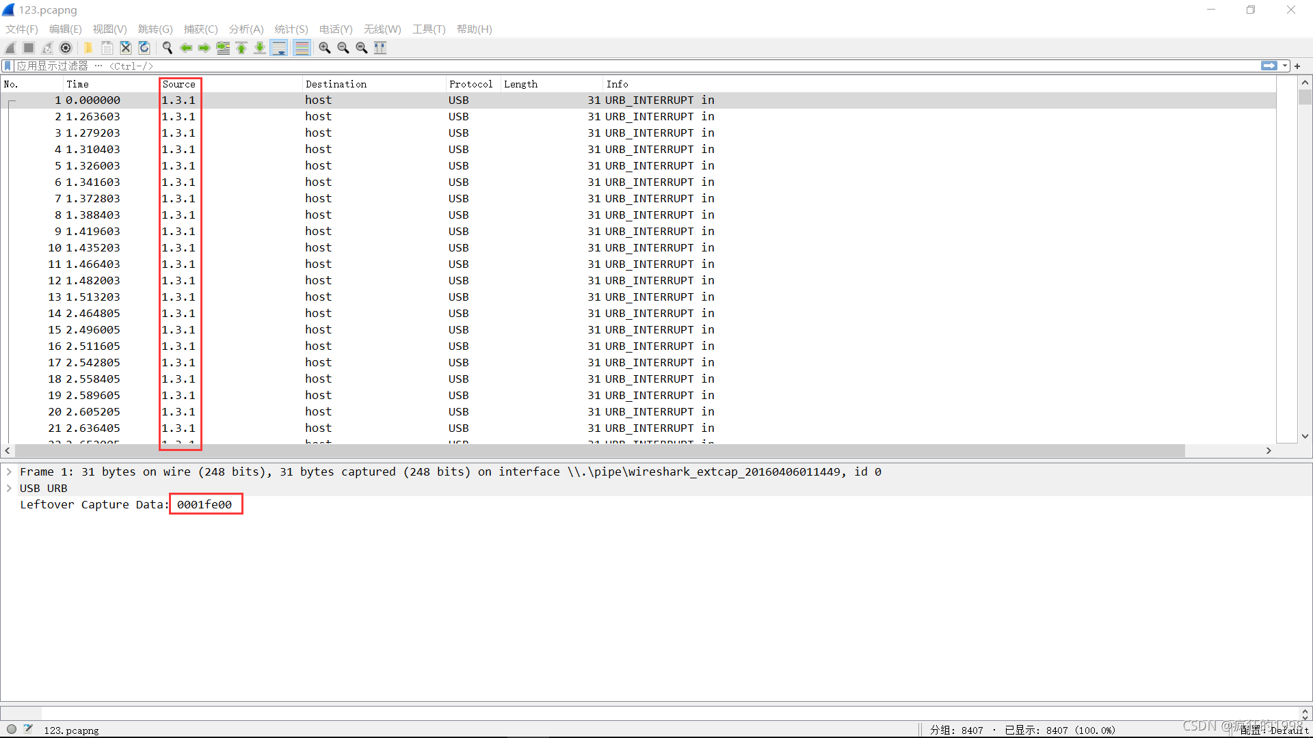Image resolution: width=1313 pixels, height=738 pixels.
Task: Click the close capture file icon
Action: coord(126,48)
